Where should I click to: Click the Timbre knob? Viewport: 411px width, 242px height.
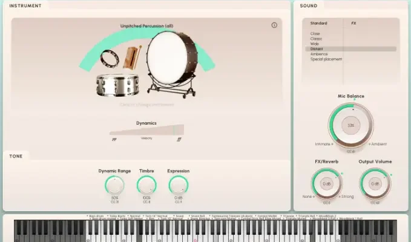146,185
